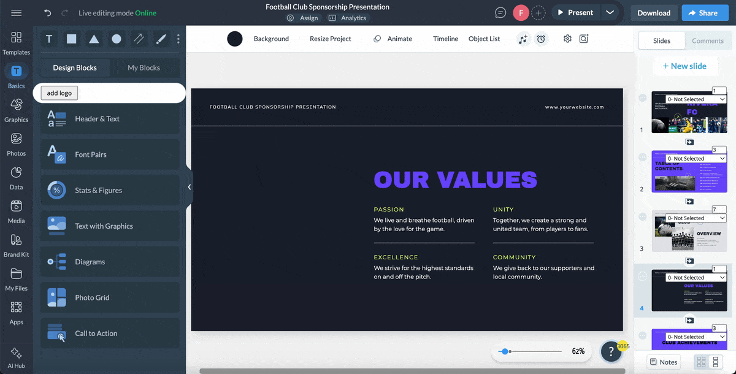Expand the dropdown arrow beside Present
The image size is (736, 374).
click(609, 13)
